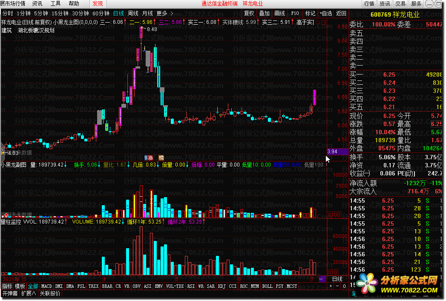Click the plus zoom button

[331, 286]
